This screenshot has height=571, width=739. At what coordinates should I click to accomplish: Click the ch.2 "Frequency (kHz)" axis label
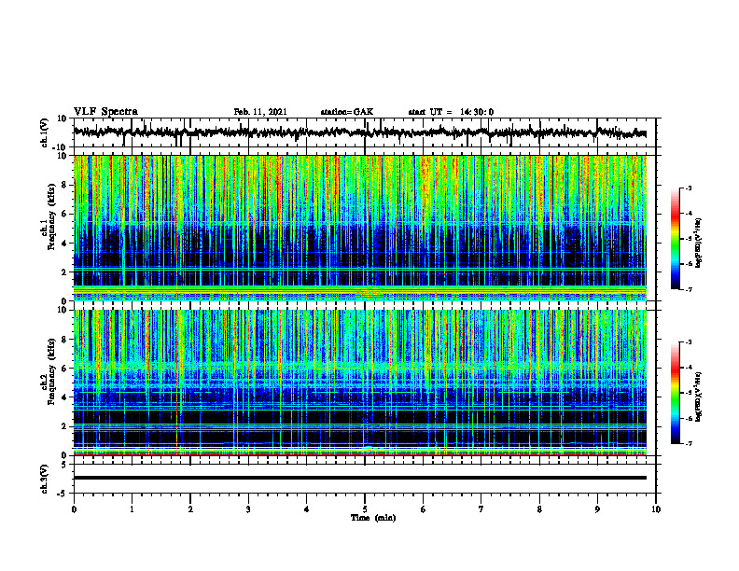click(51, 371)
